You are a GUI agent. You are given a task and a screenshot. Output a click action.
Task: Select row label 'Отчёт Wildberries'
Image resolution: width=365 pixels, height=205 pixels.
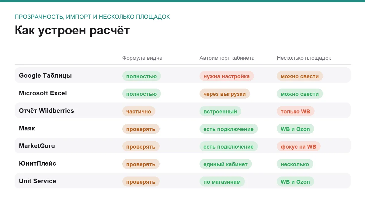click(x=46, y=111)
